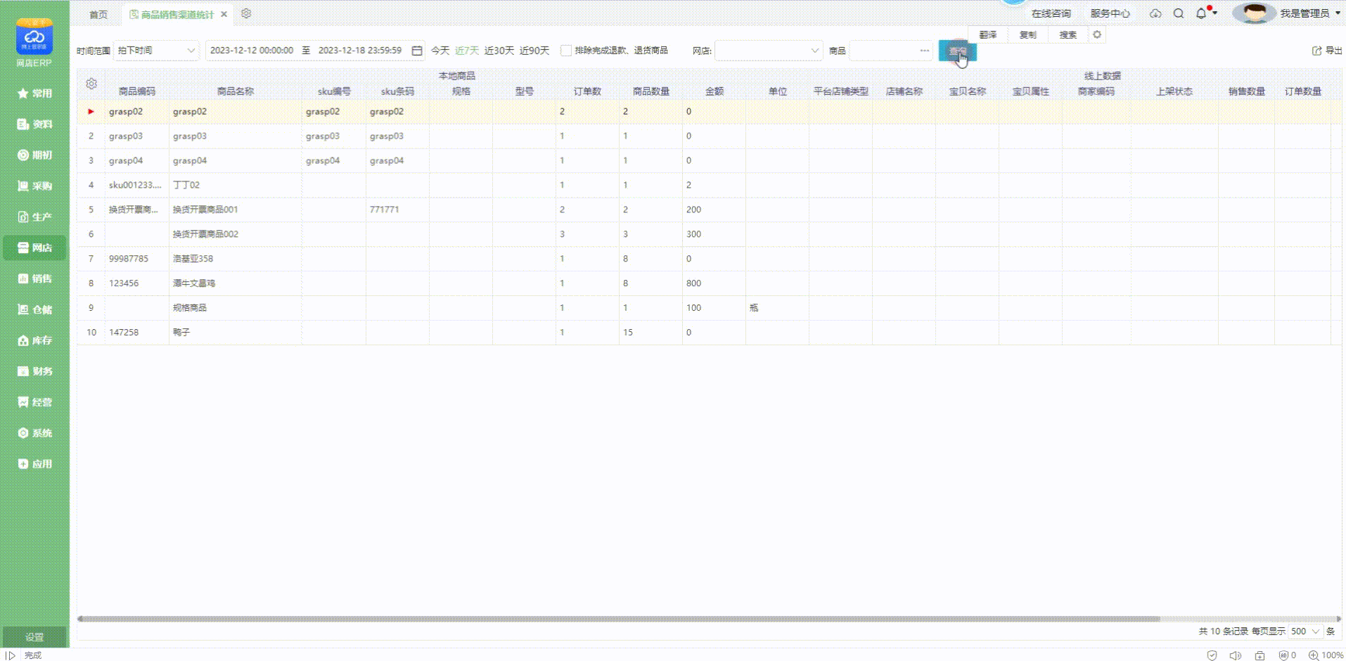The image size is (1346, 661).
Task: Click the cloud download icon in header
Action: (x=1155, y=13)
